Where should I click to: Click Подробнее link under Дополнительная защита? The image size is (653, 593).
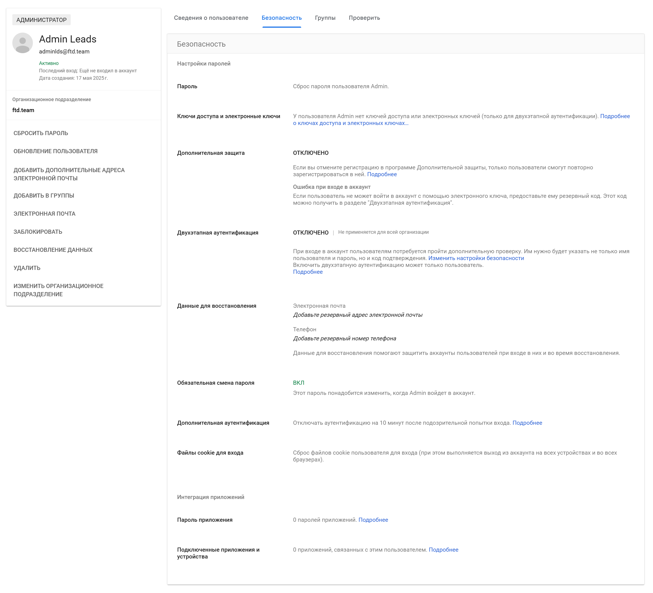coord(381,174)
